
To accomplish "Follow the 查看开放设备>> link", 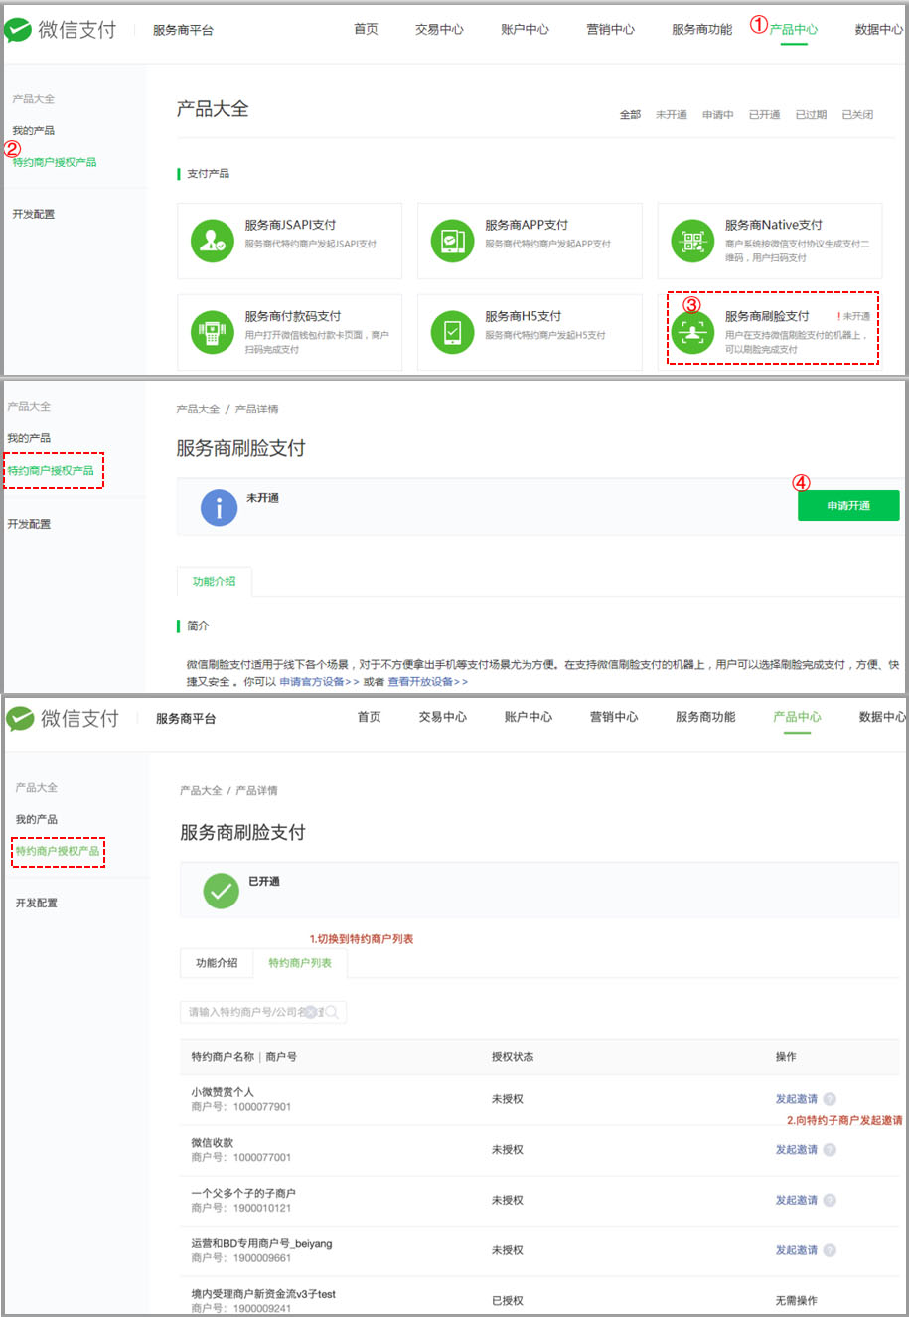I will [x=427, y=682].
